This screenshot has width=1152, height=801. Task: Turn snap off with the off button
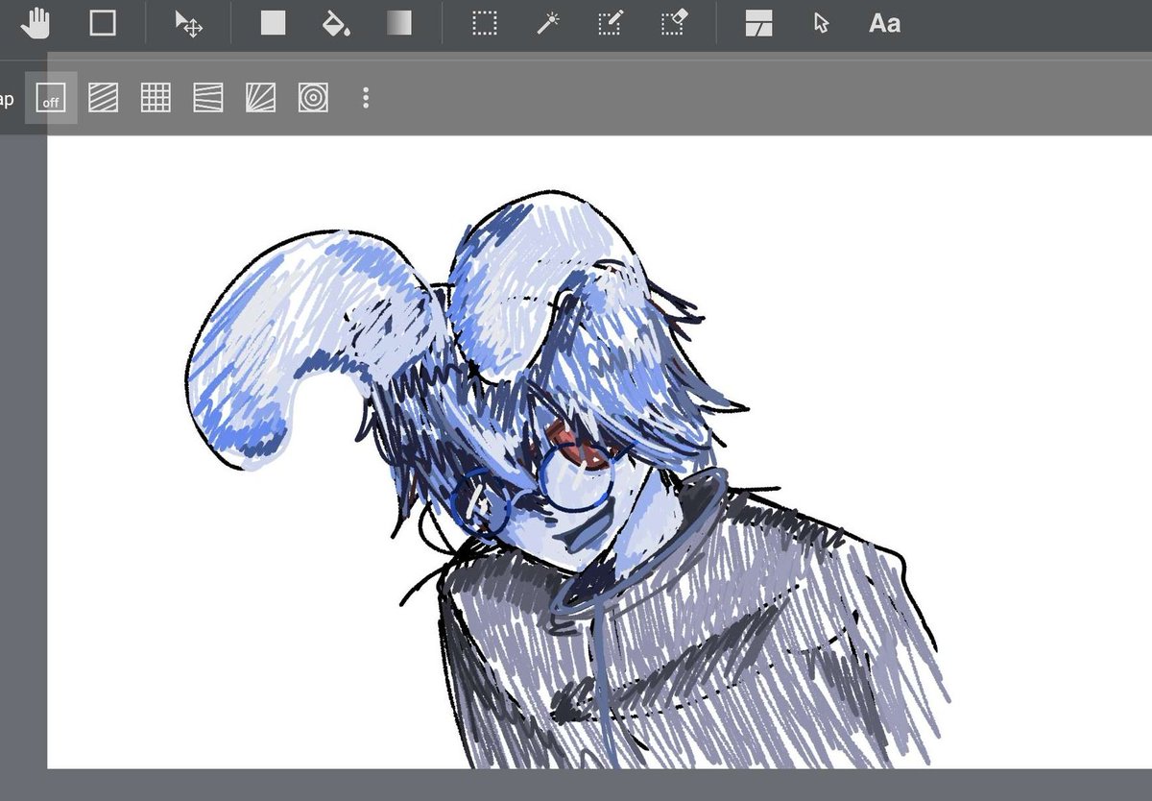click(51, 98)
